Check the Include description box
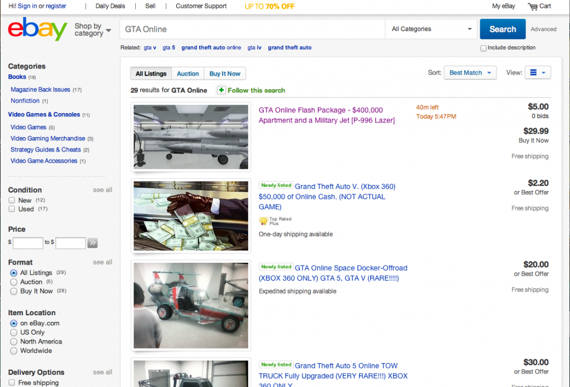570x387 pixels. [x=483, y=48]
